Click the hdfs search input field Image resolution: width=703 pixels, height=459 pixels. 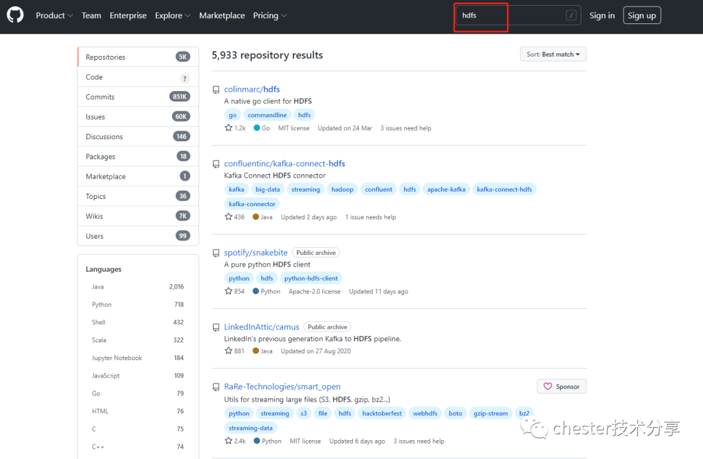(x=518, y=15)
